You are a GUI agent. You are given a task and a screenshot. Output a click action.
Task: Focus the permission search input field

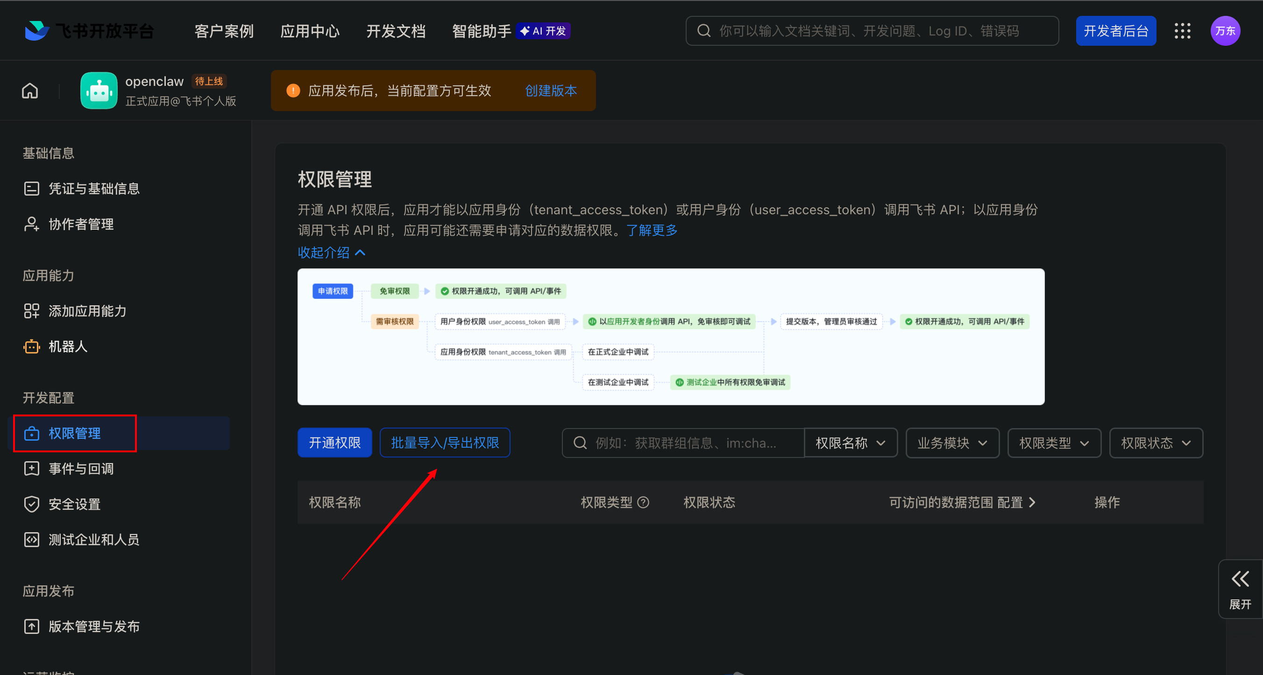[x=683, y=443]
